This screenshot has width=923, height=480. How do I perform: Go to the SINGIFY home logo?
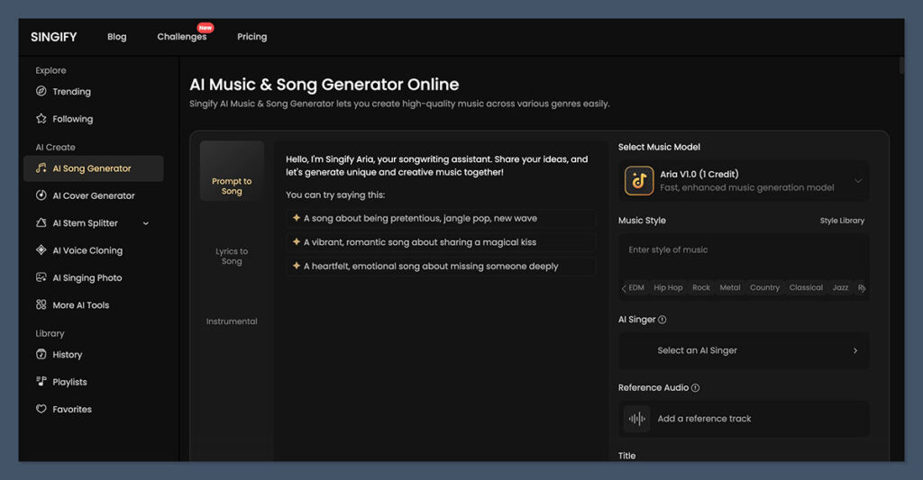coord(53,36)
